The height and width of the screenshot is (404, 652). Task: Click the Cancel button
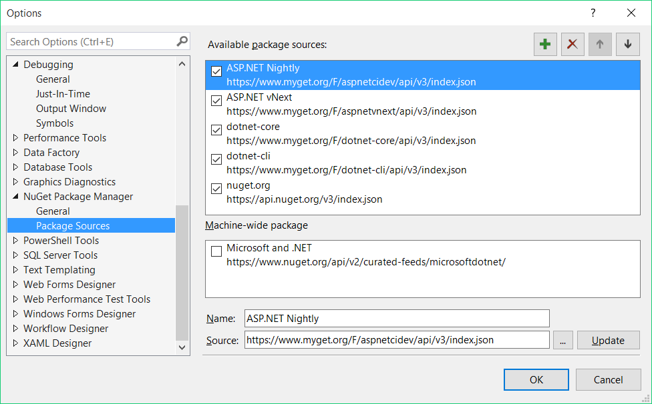click(609, 379)
